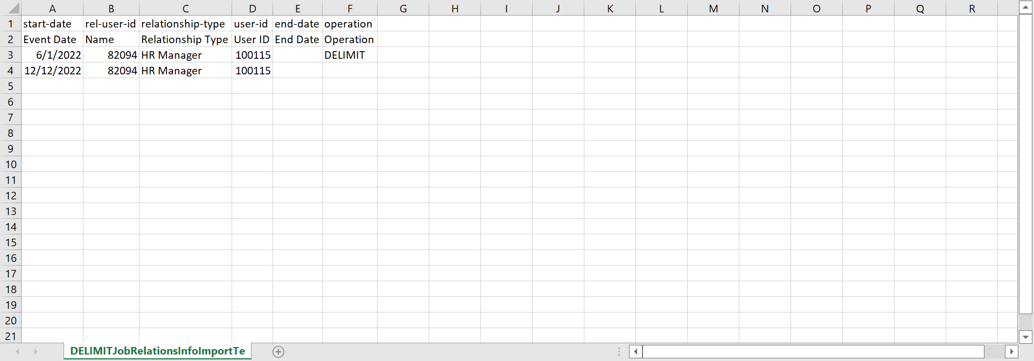
Task: Select column F header
Action: pos(350,8)
